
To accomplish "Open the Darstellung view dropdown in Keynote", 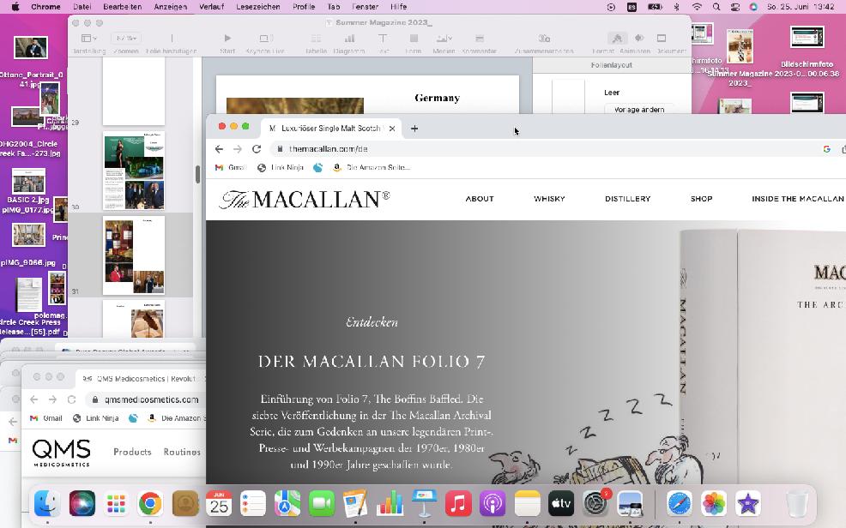I will point(89,39).
